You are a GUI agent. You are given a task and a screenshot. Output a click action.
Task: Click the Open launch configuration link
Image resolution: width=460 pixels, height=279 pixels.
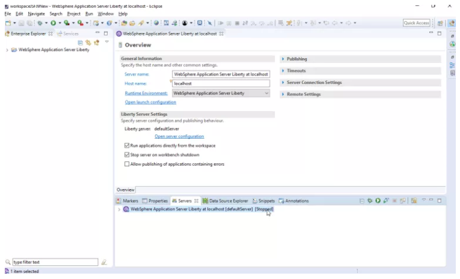(150, 103)
